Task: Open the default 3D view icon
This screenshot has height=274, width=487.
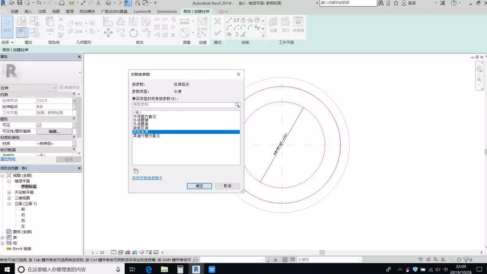Action: click(109, 3)
